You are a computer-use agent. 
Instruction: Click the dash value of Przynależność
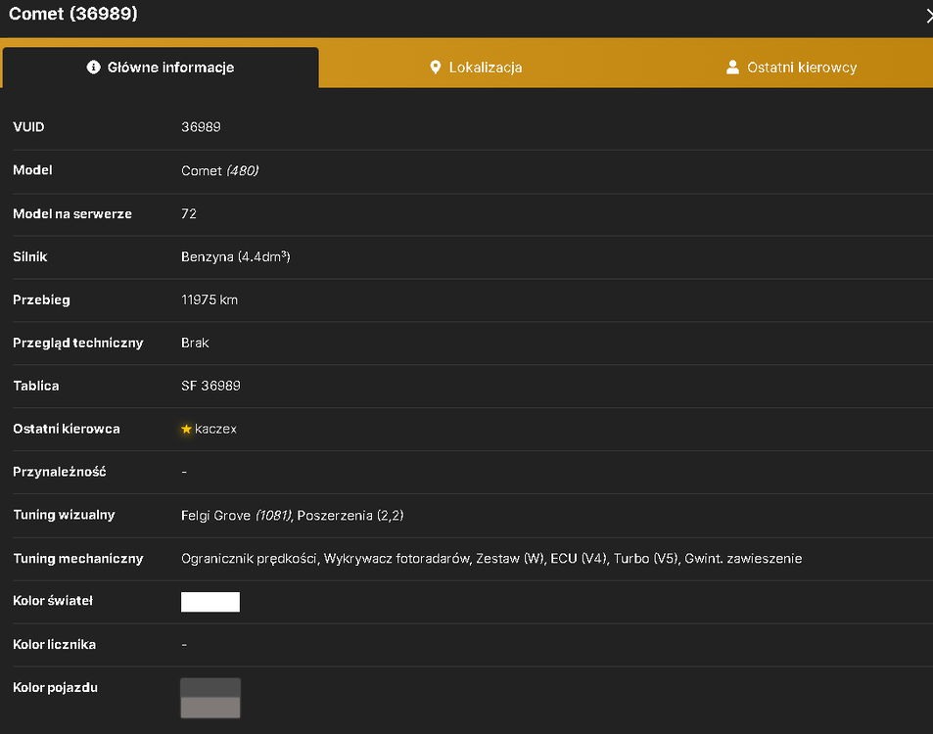184,472
